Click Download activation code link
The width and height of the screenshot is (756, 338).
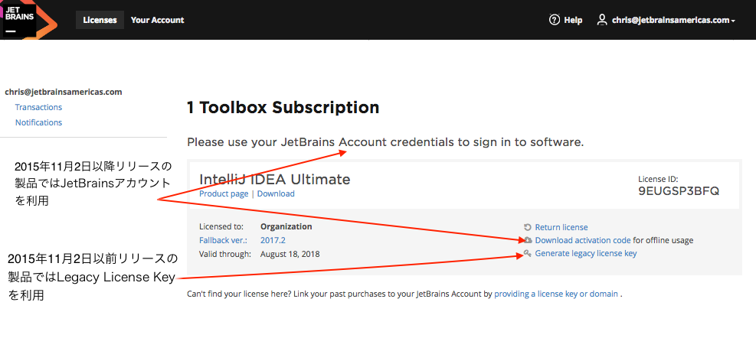click(583, 240)
